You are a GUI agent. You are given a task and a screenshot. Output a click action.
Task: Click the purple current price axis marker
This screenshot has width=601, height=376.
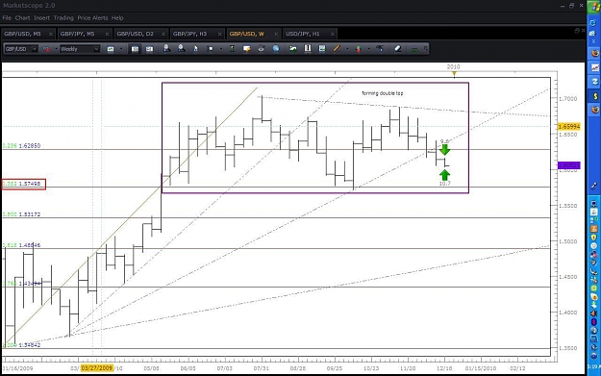pyautogui.click(x=569, y=165)
